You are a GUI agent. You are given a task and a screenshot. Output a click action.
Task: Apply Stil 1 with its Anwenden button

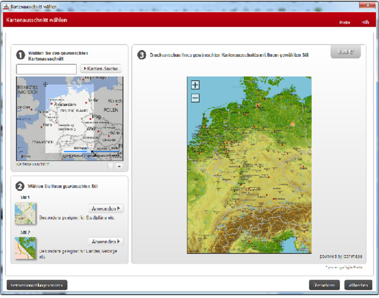point(106,208)
